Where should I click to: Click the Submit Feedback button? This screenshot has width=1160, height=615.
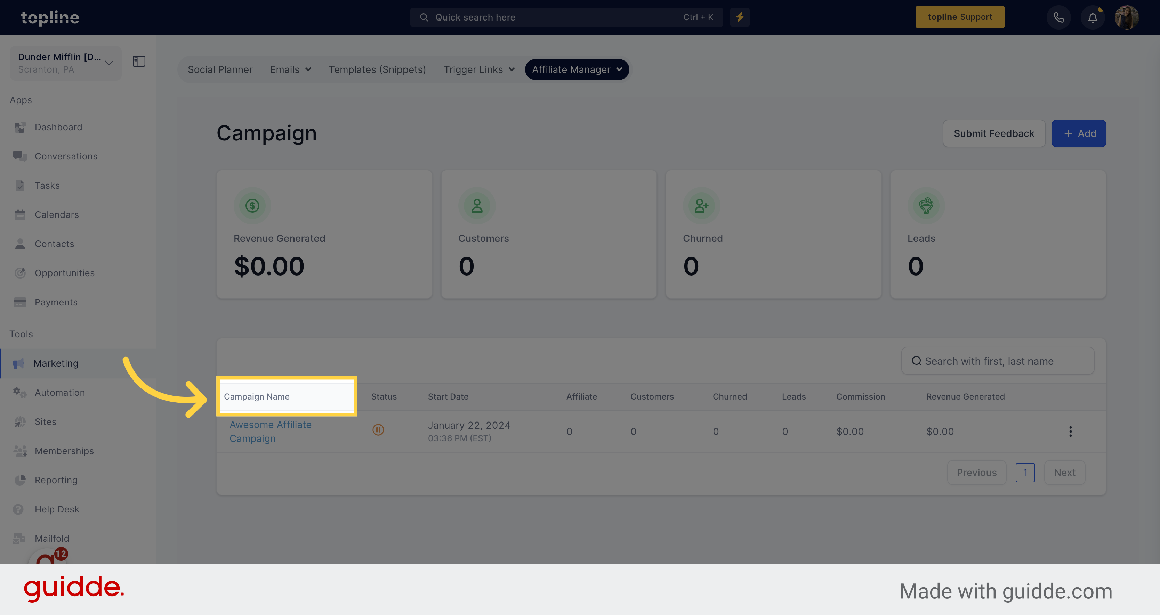[x=994, y=134]
